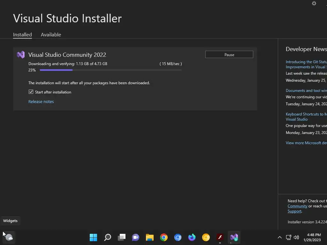This screenshot has height=245, width=327.
Task: Open Keyboard Shortcuts news article link
Action: (306, 117)
